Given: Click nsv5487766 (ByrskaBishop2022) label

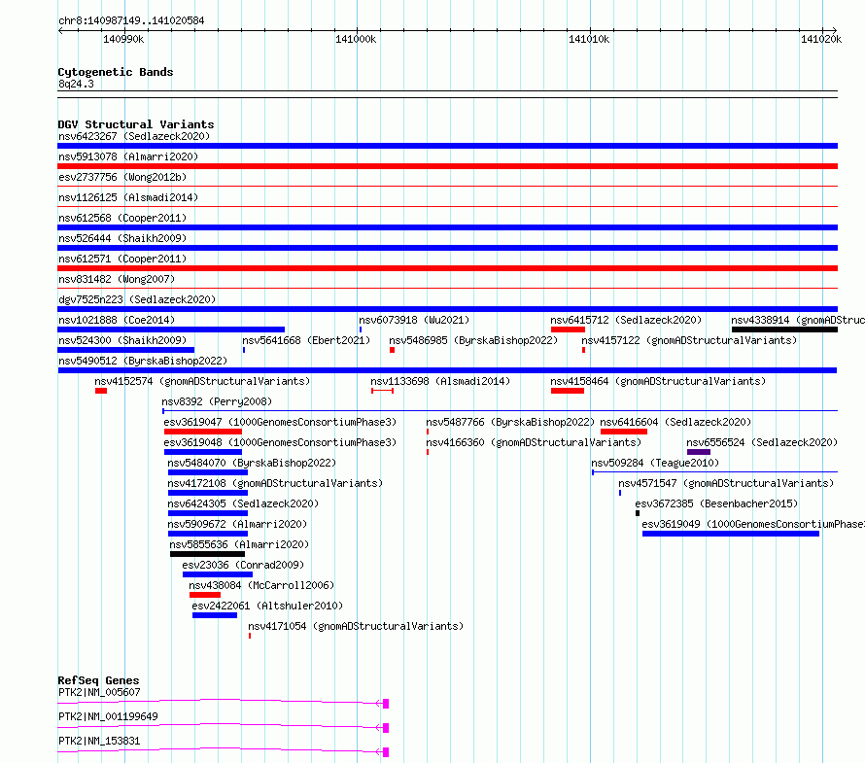Looking at the screenshot, I should click(510, 422).
